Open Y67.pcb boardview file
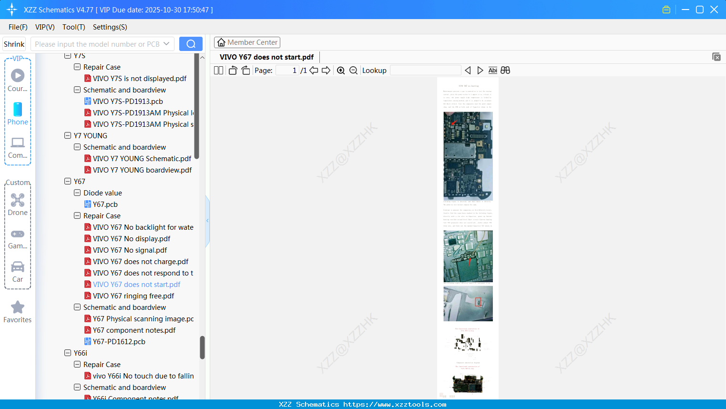Image resolution: width=726 pixels, height=409 pixels. (105, 204)
